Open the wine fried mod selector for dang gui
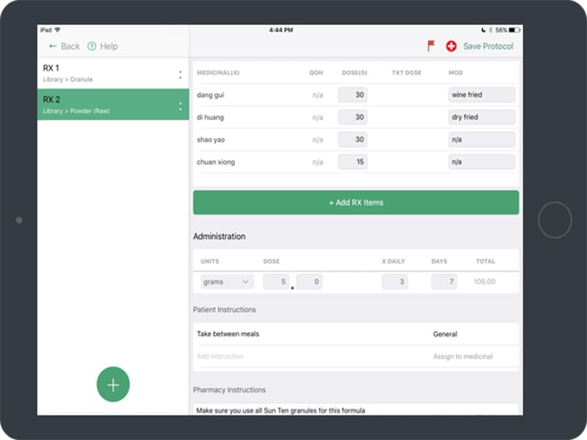The width and height of the screenshot is (587, 440). coord(481,95)
